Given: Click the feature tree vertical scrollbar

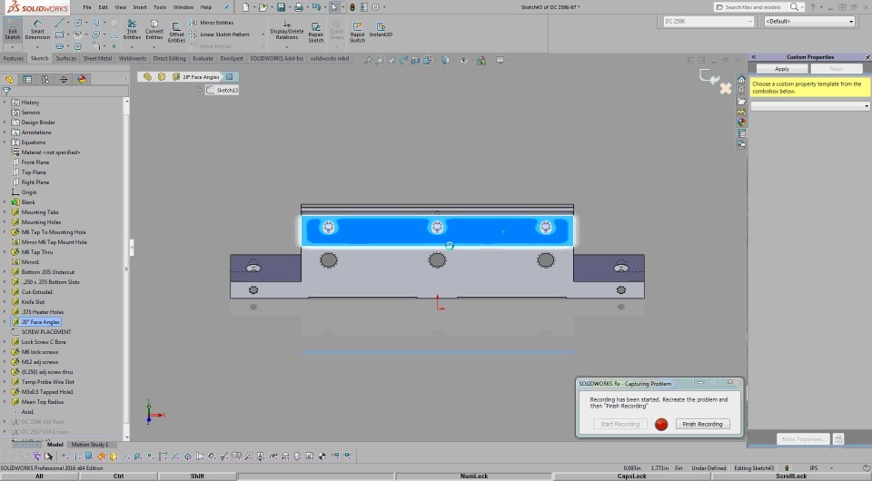Looking at the screenshot, I should (126, 267).
